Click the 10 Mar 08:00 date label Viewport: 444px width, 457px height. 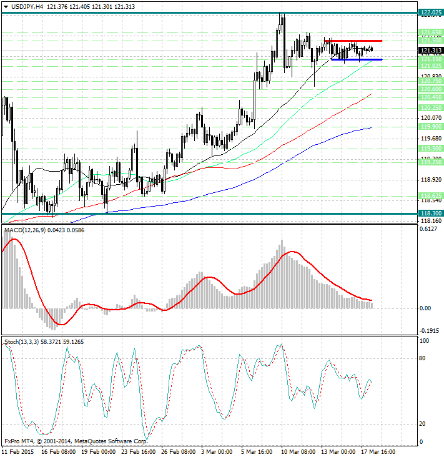(298, 452)
